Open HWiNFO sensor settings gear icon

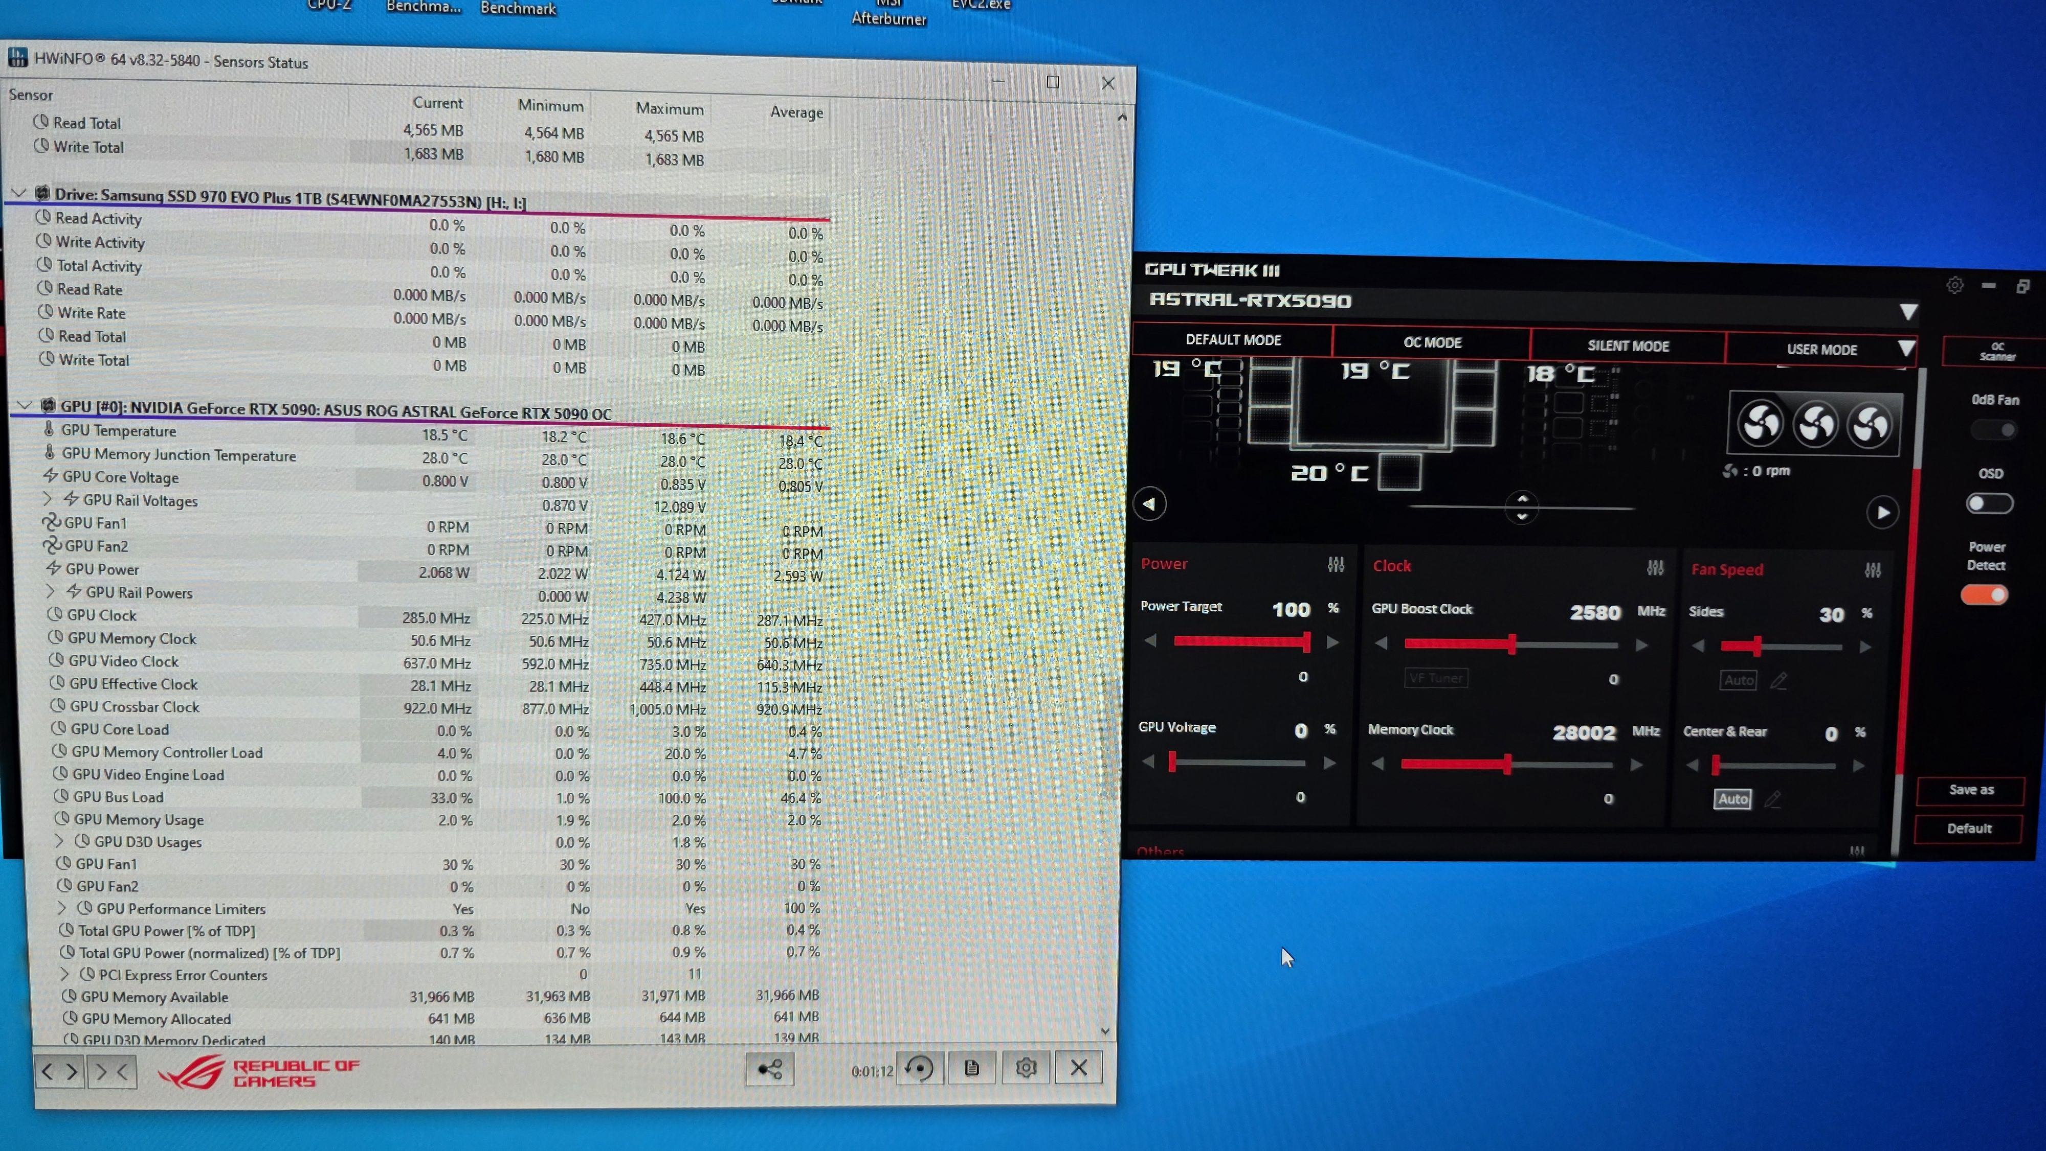[1026, 1068]
